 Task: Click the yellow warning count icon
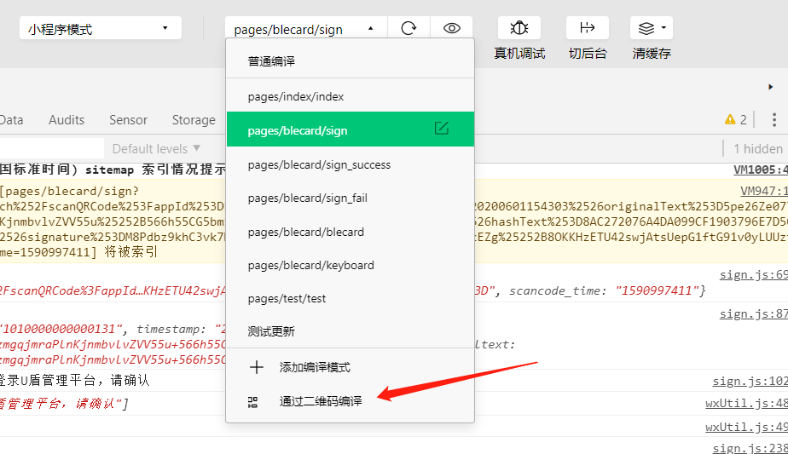tap(730, 119)
